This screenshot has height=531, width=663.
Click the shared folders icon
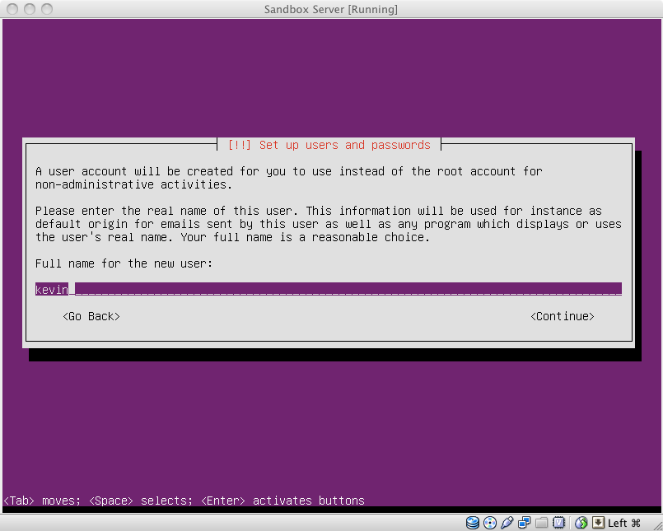(542, 523)
